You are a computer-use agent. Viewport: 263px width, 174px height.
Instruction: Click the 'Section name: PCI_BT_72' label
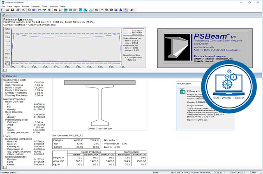click(67, 135)
